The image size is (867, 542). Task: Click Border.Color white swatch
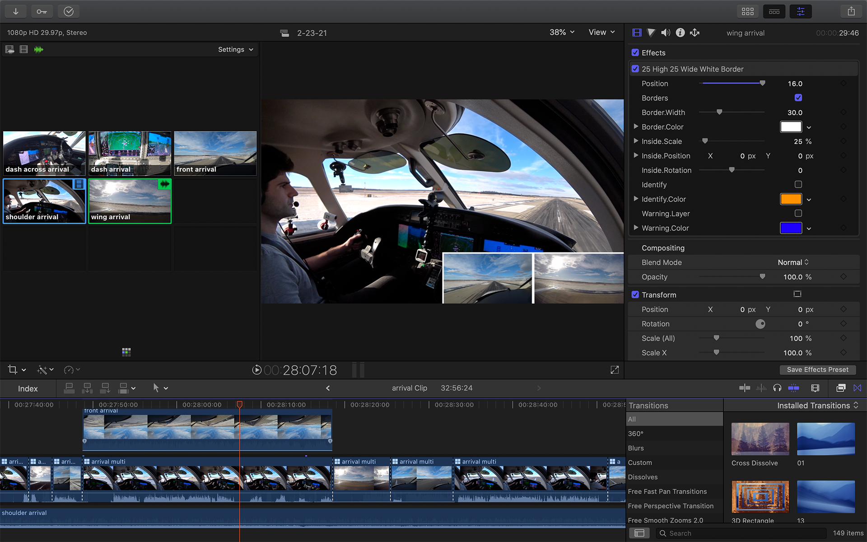(791, 127)
